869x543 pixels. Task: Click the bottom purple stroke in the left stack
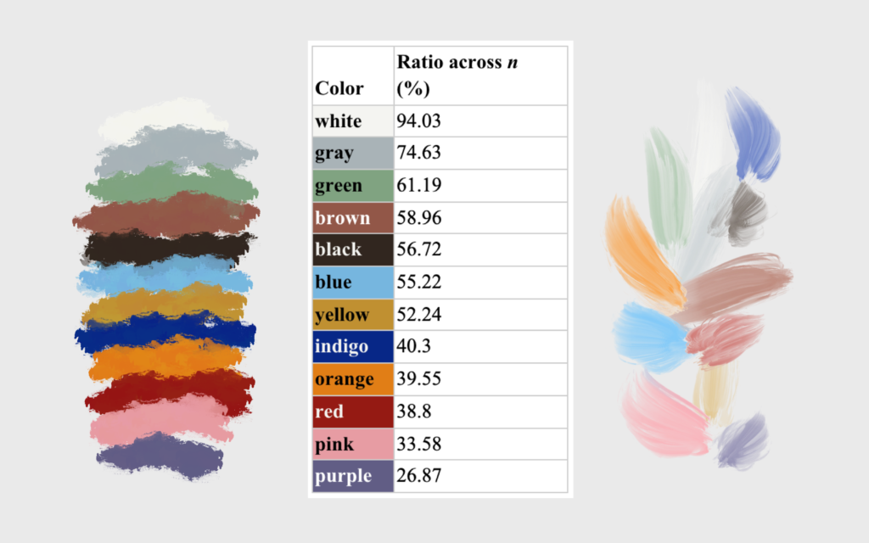coord(161,456)
